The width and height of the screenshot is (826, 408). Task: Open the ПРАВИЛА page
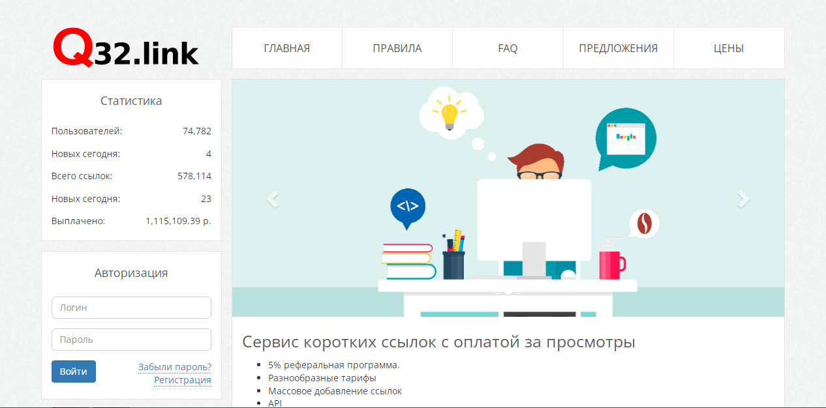(397, 48)
